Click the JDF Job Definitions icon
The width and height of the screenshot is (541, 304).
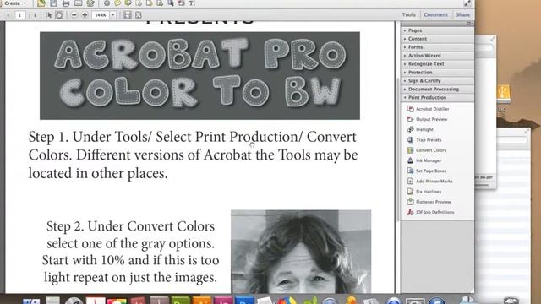tap(410, 212)
